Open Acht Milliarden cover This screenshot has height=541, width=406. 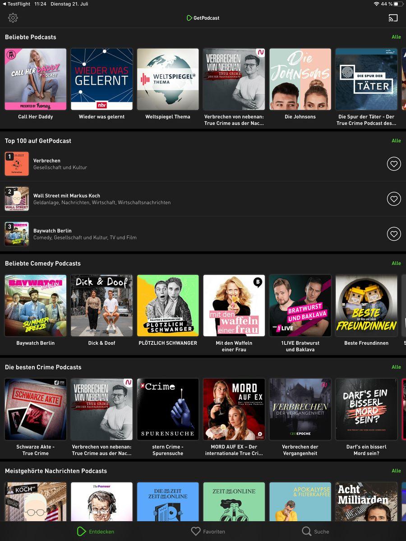click(x=366, y=502)
